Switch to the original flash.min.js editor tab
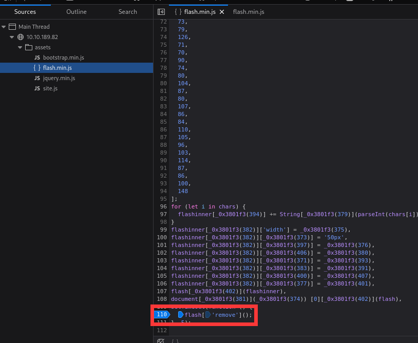Image resolution: width=418 pixels, height=343 pixels. tap(249, 12)
